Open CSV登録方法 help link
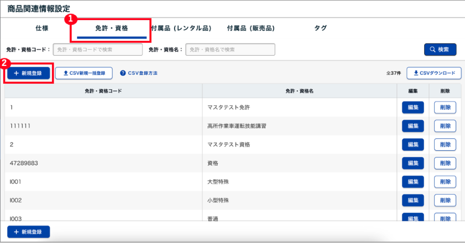This screenshot has width=465, height=243. [139, 73]
